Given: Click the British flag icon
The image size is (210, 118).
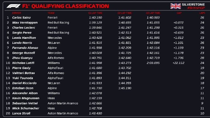Looking at the screenshot, I should (175, 6).
